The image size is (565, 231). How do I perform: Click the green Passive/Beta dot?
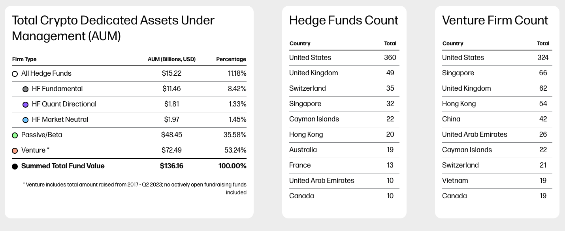pyautogui.click(x=15, y=135)
